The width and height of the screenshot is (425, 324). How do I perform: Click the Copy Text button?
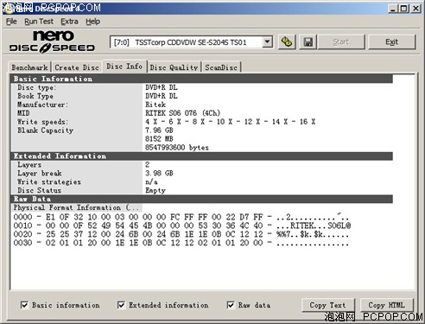pos(327,305)
